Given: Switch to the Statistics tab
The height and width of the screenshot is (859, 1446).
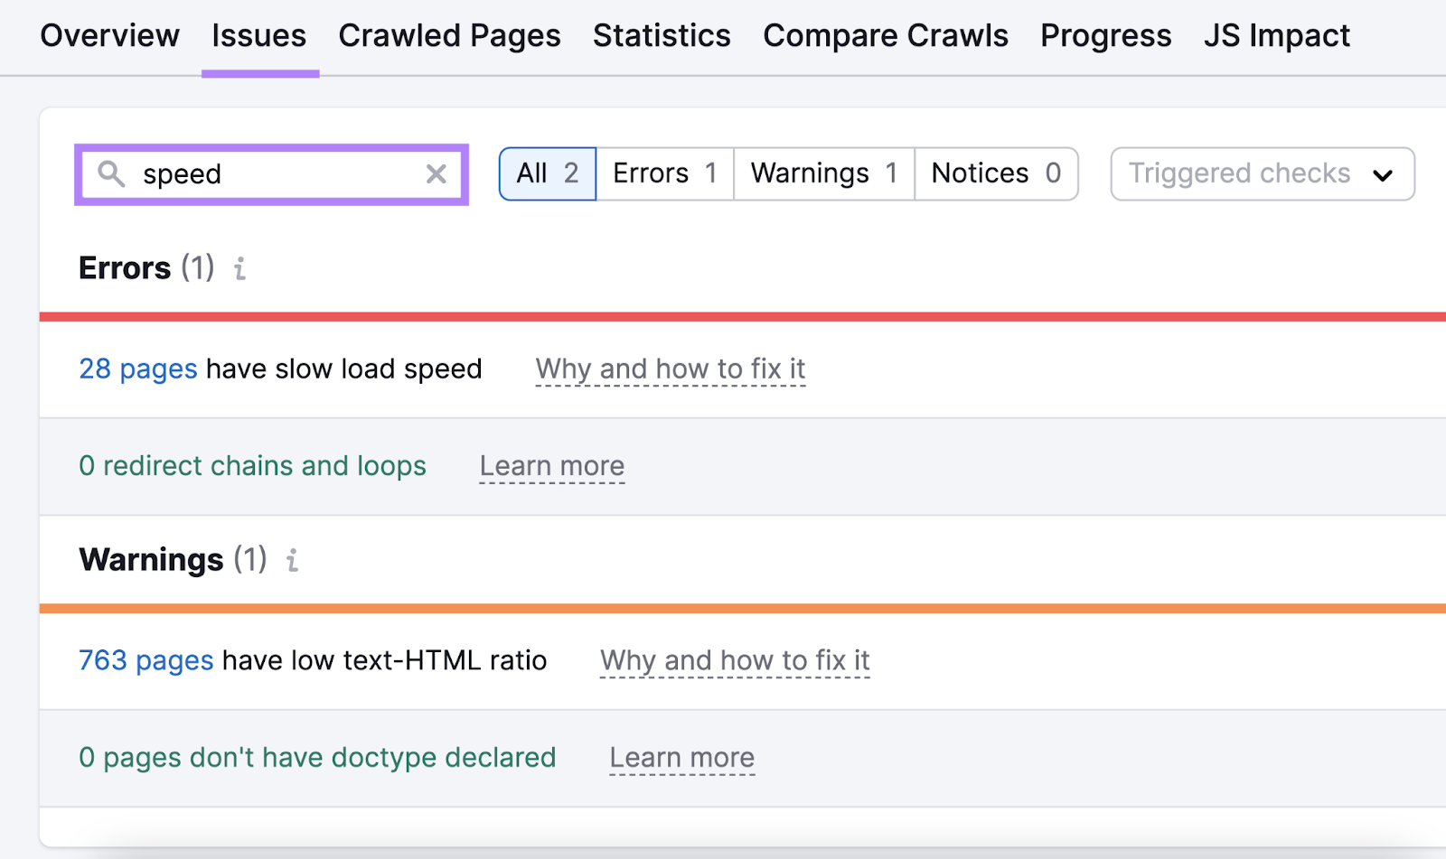Looking at the screenshot, I should point(662,36).
